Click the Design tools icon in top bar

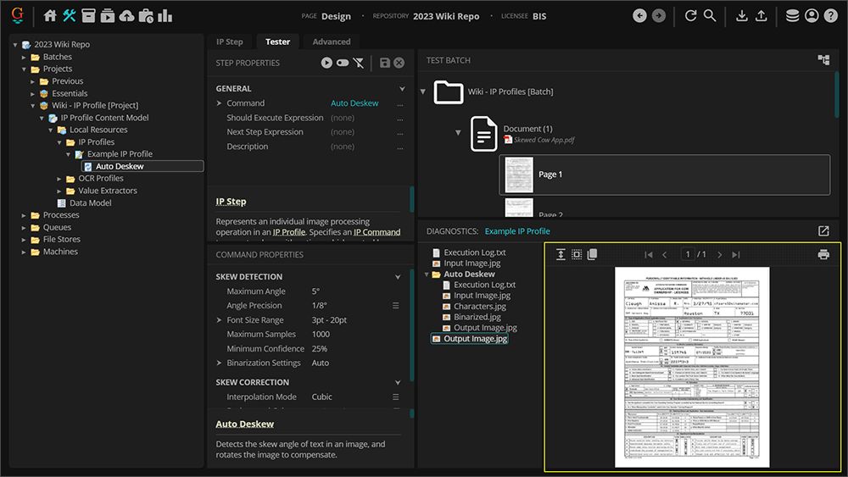(69, 15)
